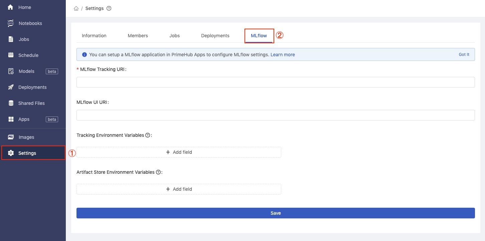Viewport: 485px width, 241px height.
Task: Focus the MLflow UI URI input
Action: click(x=276, y=115)
